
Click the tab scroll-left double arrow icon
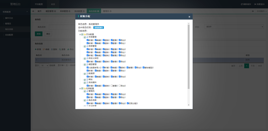click(33, 11)
